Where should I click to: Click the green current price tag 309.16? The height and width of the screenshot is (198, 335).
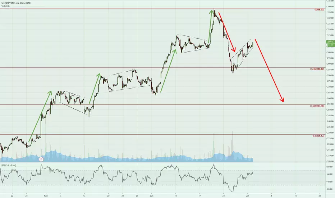click(330, 42)
